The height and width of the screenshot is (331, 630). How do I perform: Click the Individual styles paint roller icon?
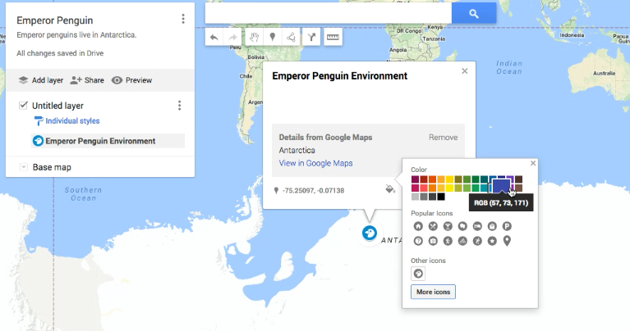(38, 121)
